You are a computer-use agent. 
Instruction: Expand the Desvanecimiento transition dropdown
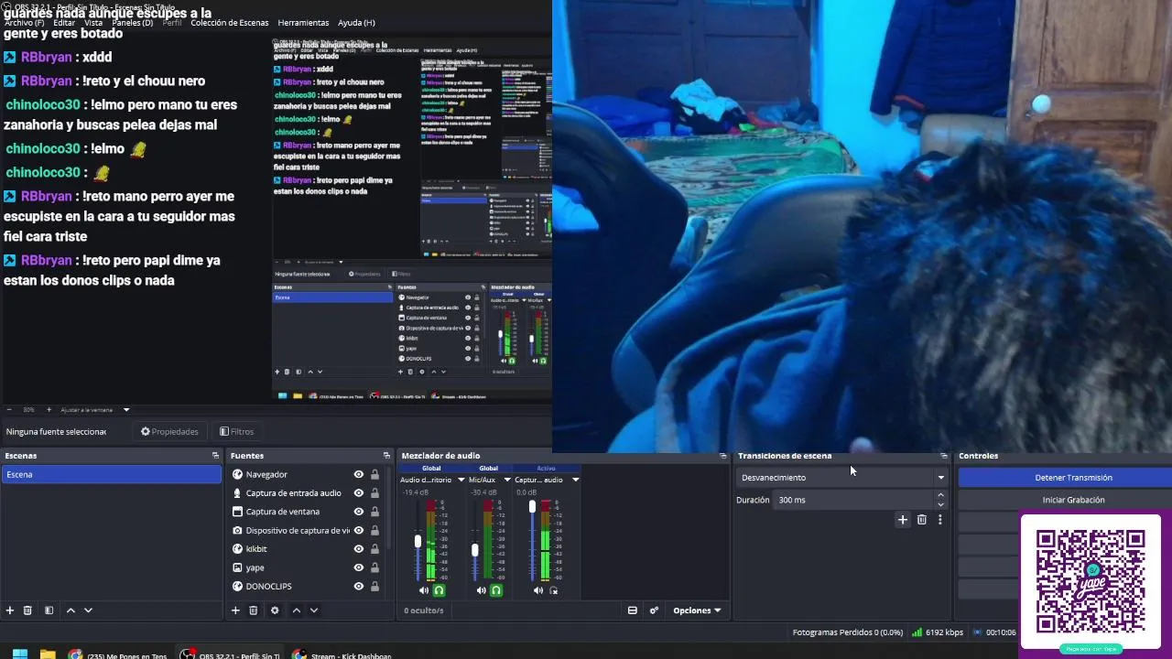pyautogui.click(x=940, y=478)
